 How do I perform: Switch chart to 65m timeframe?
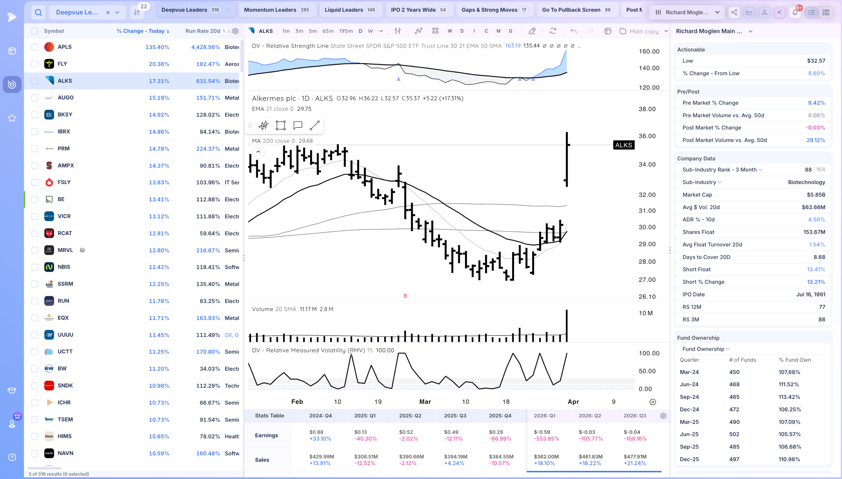tap(328, 31)
